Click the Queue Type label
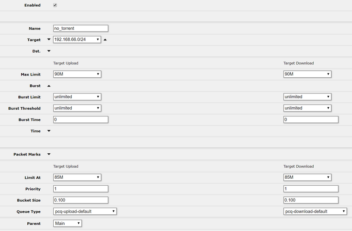 29,212
